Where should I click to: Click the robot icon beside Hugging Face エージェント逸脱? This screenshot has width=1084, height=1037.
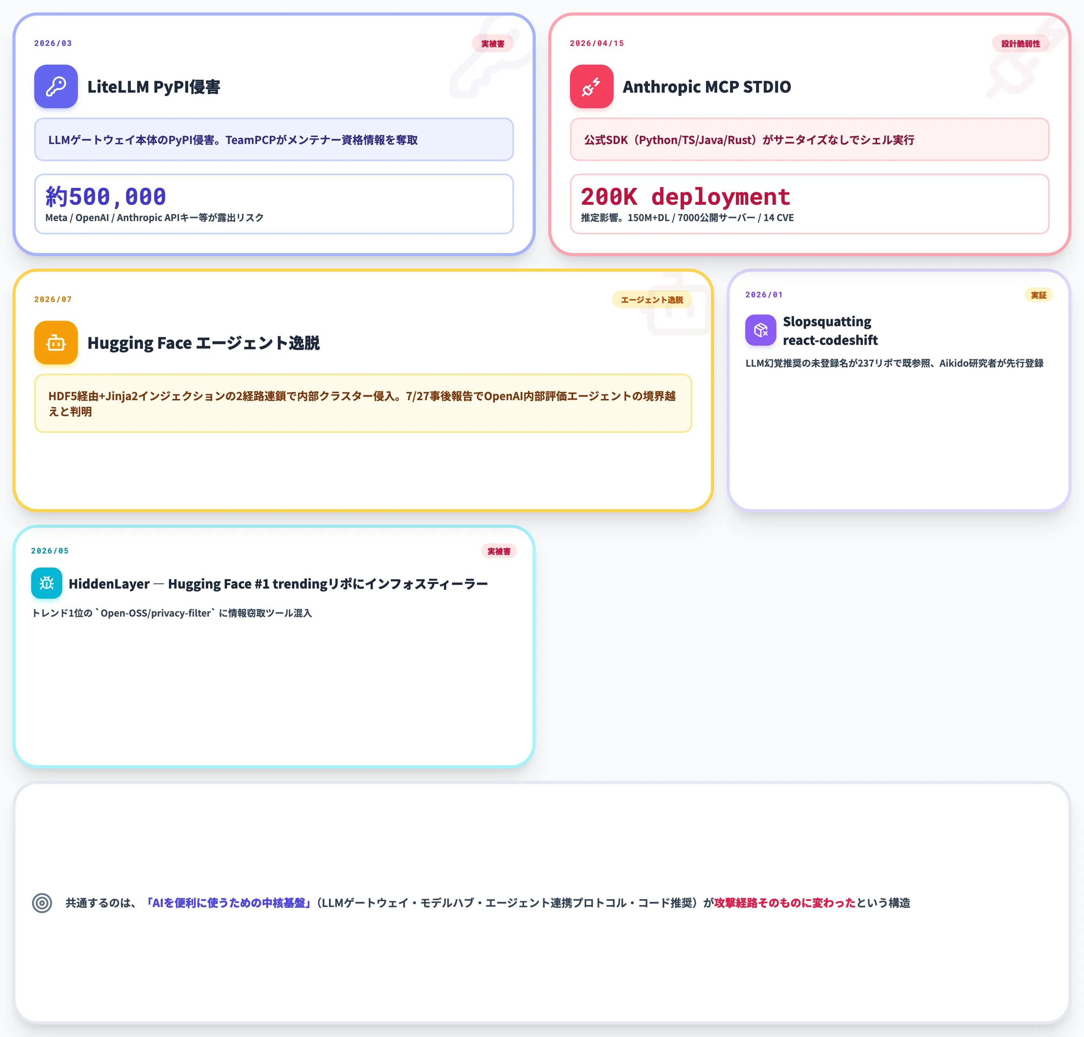coord(56,343)
